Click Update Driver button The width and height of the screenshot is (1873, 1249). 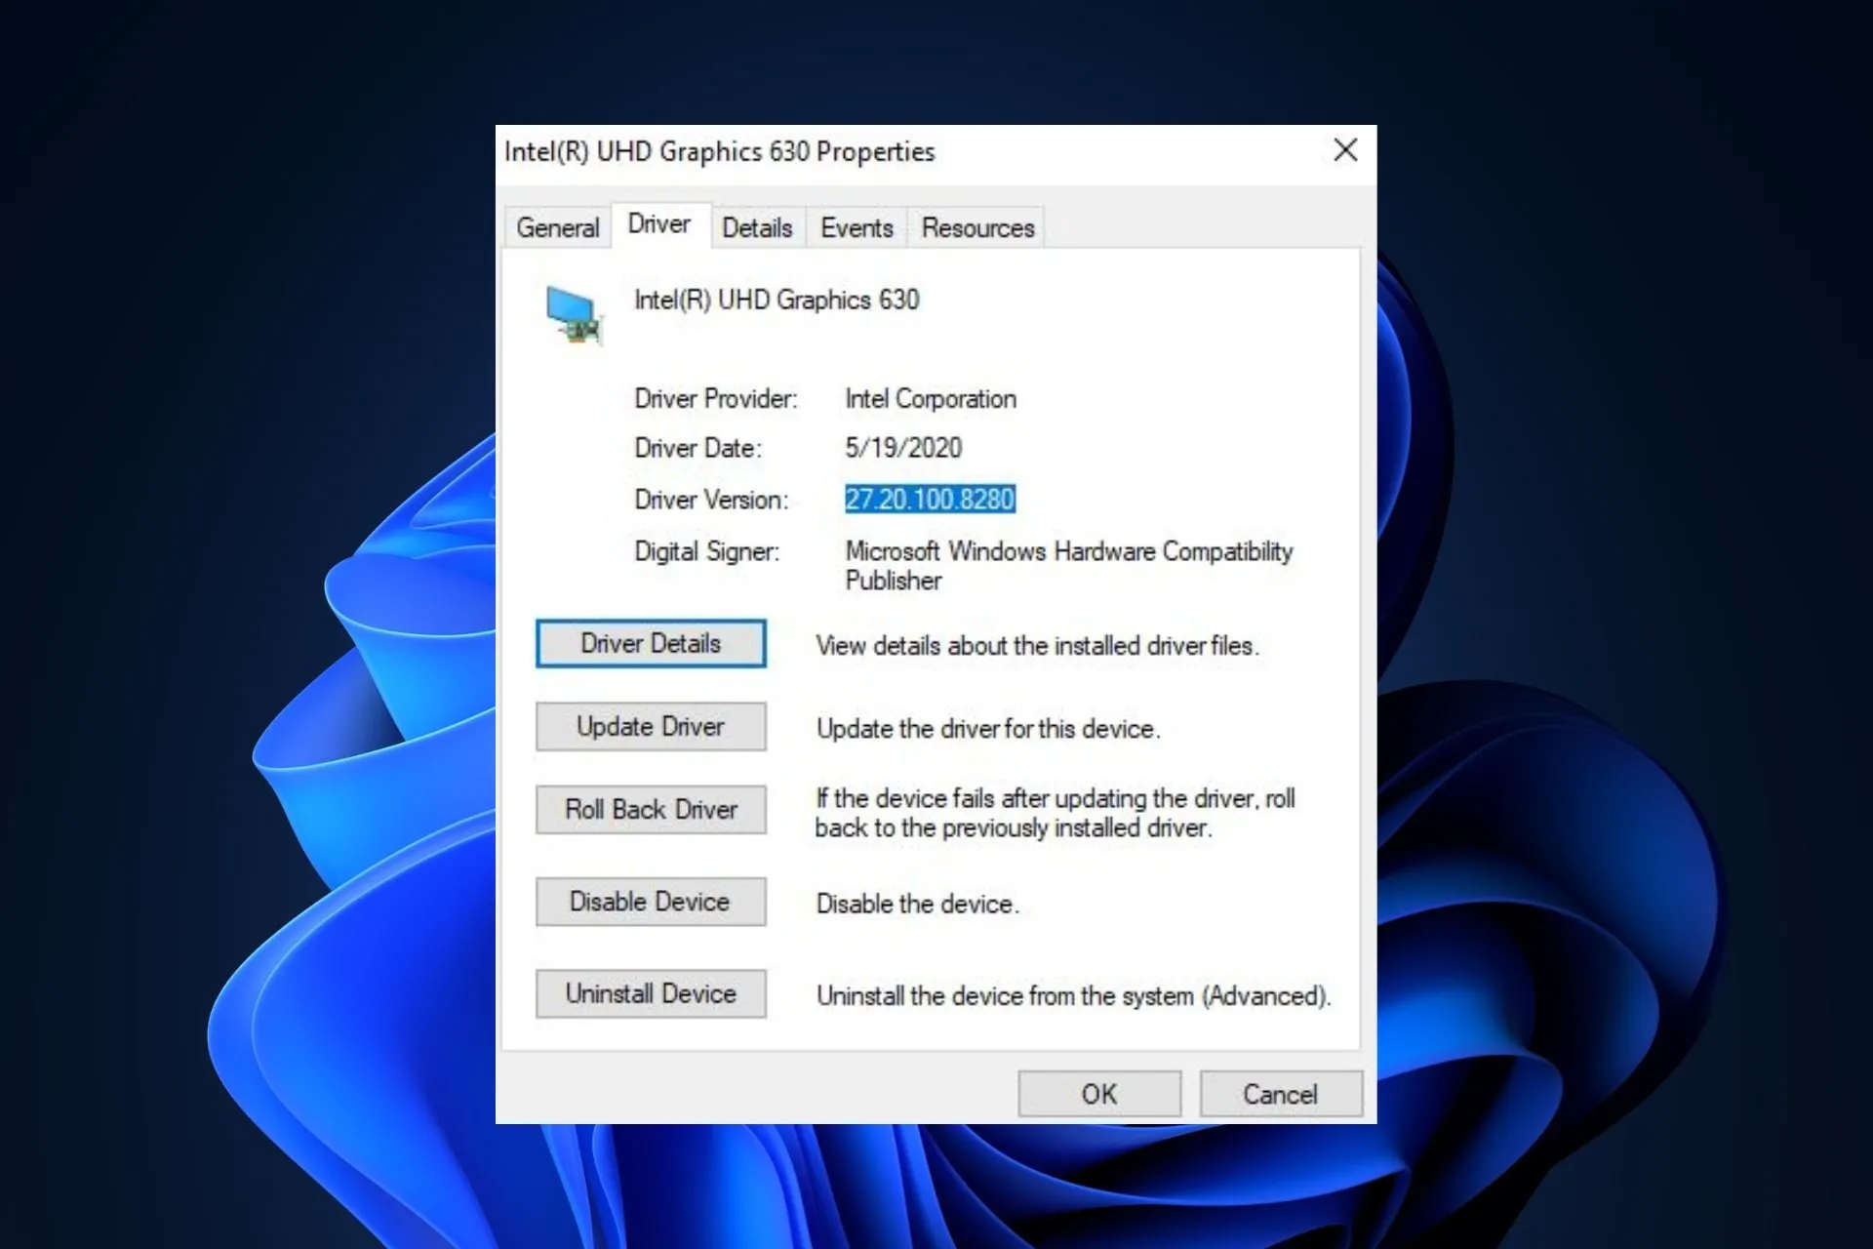(x=651, y=727)
